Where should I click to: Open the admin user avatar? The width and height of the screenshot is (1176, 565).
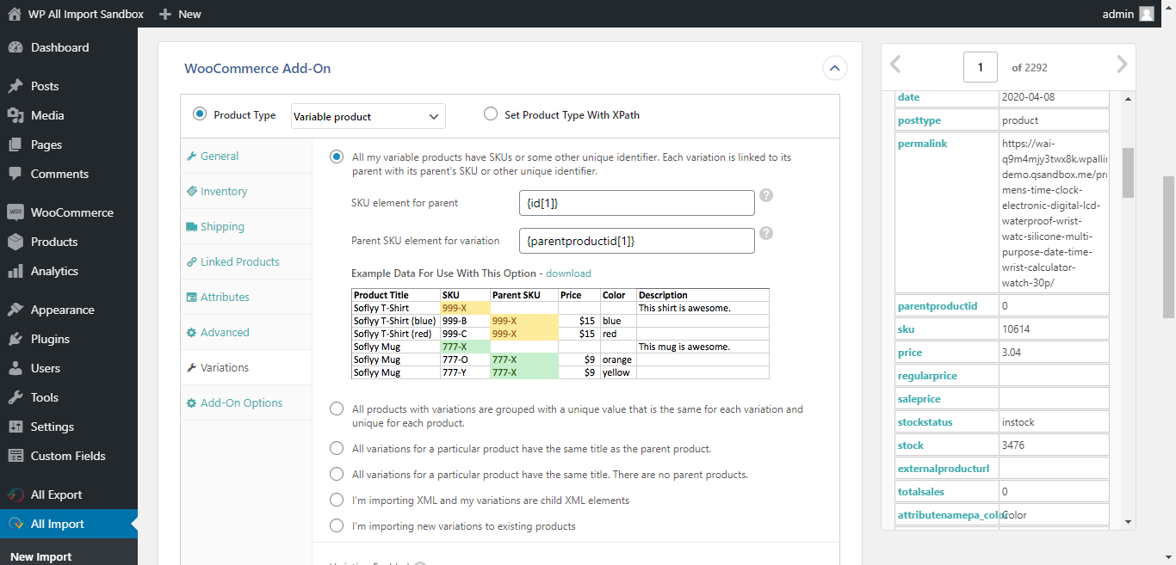(1147, 14)
